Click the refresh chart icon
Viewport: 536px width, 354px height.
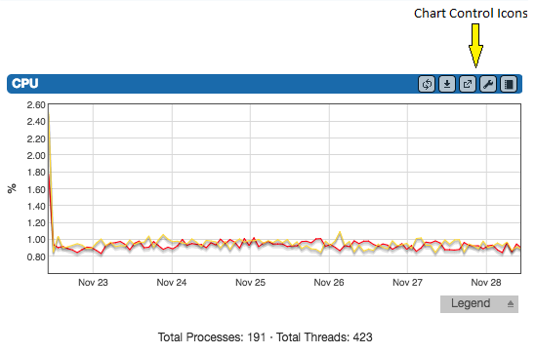click(x=427, y=84)
